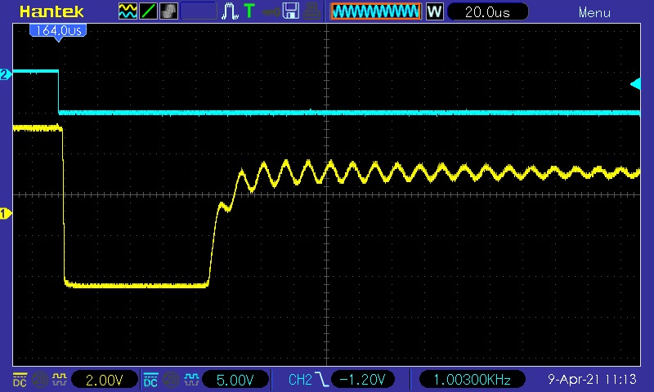This screenshot has height=392, width=654.
Task: Open the Menu at top right
Action: point(594,12)
